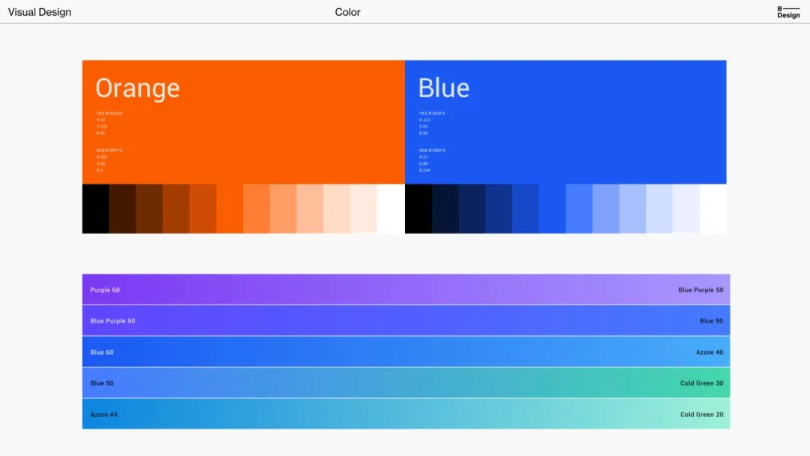Pick the white swatch at the blue row's end
The height and width of the screenshot is (456, 810).
point(712,208)
